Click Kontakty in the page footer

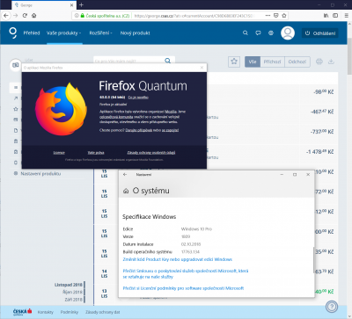click(x=46, y=312)
